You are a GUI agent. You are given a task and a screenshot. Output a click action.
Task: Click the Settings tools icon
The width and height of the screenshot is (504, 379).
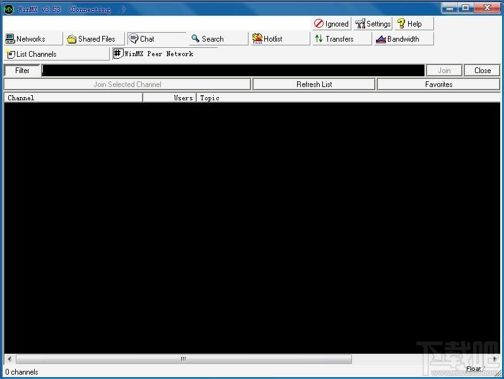coord(360,23)
